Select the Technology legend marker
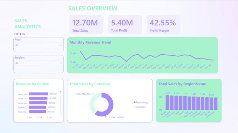 tap(134, 102)
